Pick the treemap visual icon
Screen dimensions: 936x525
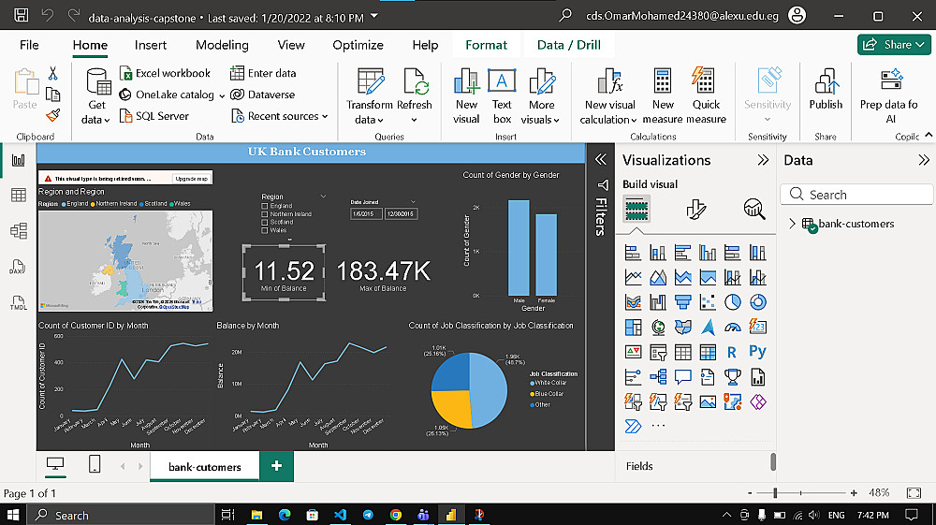click(x=633, y=328)
